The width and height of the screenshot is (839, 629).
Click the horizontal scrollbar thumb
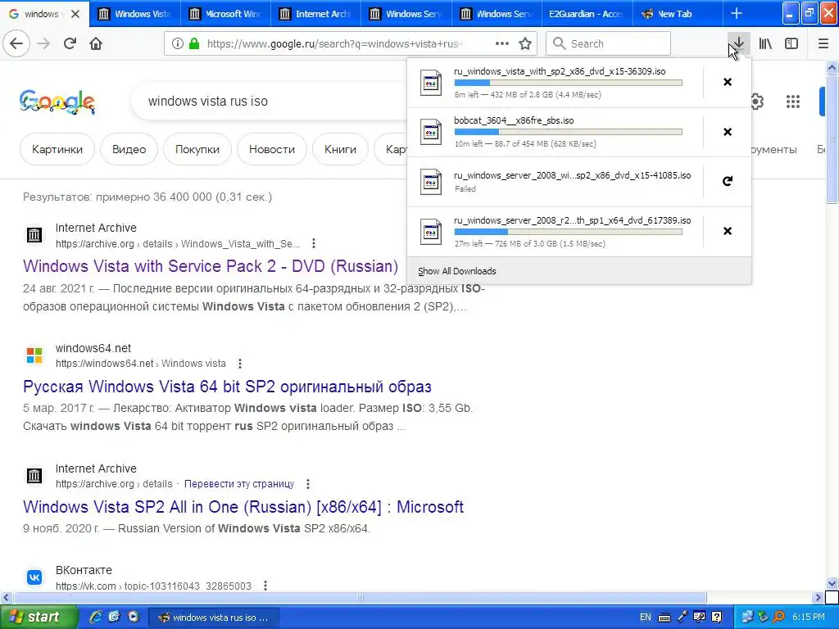[360, 597]
